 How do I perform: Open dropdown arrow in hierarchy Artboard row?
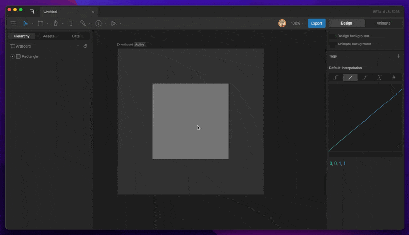tap(78, 46)
